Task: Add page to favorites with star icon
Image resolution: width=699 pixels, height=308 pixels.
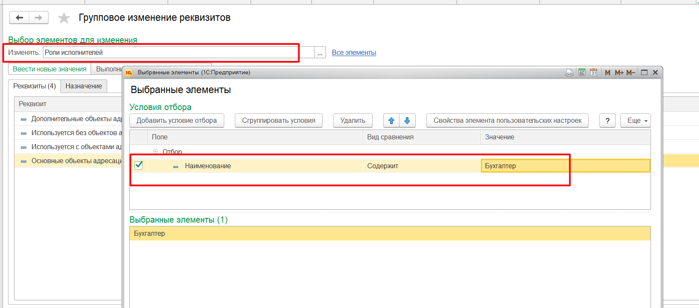Action: (x=64, y=18)
